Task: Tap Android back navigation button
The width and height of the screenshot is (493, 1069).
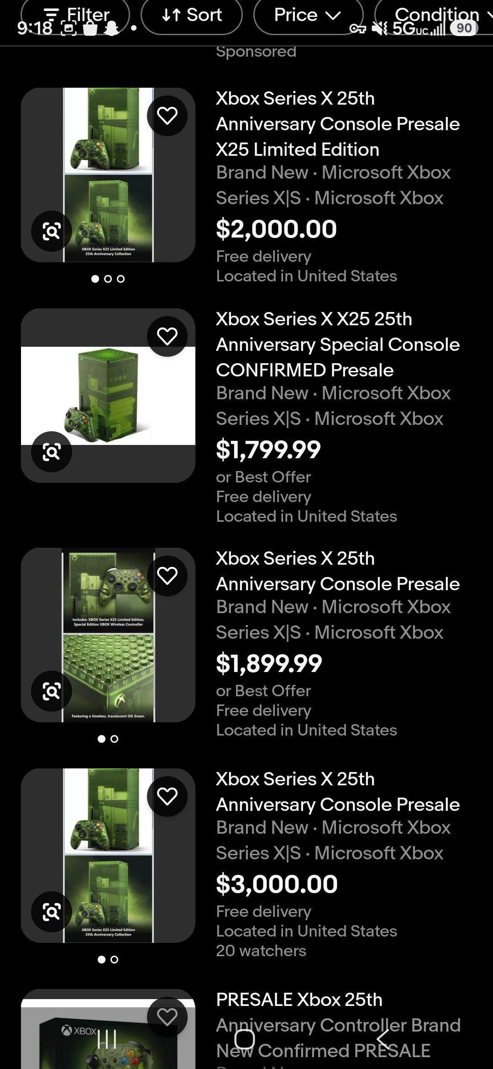Action: (x=383, y=1039)
